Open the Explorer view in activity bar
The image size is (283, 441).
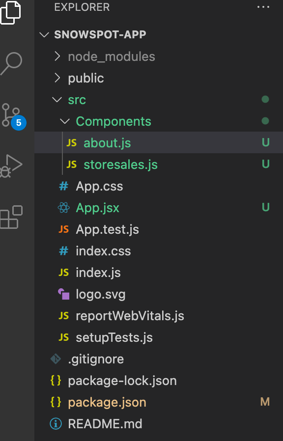point(10,12)
